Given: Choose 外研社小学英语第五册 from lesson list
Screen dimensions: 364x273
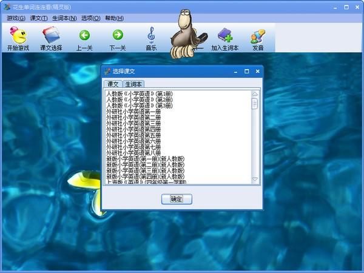Looking at the screenshot, I should pos(133,135).
